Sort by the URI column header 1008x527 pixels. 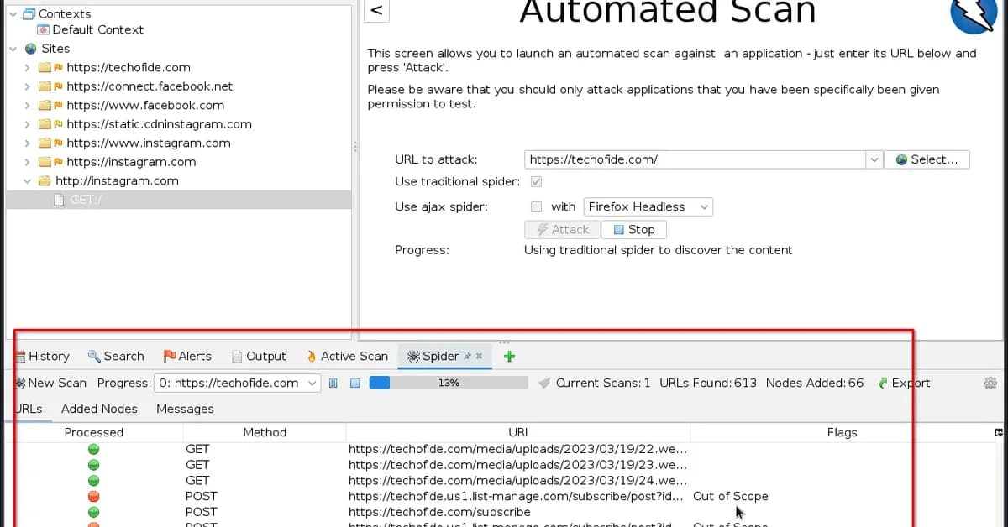click(x=518, y=432)
